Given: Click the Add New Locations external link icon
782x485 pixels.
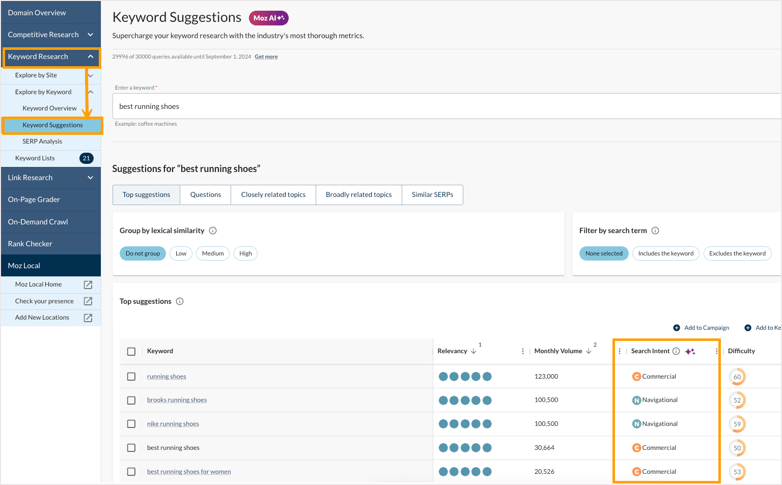Looking at the screenshot, I should tap(88, 318).
